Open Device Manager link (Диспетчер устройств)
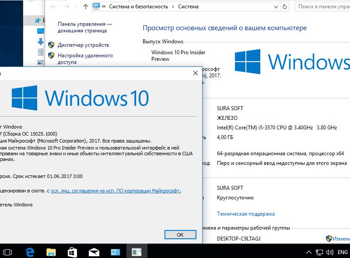350x258 pixels. [83, 45]
